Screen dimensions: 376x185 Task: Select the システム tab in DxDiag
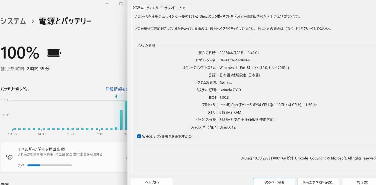138,8
